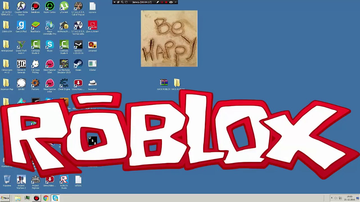Select the HACK ROBLOX folder icon
Image resolution: width=360 pixels, height=202 pixels.
177,84
